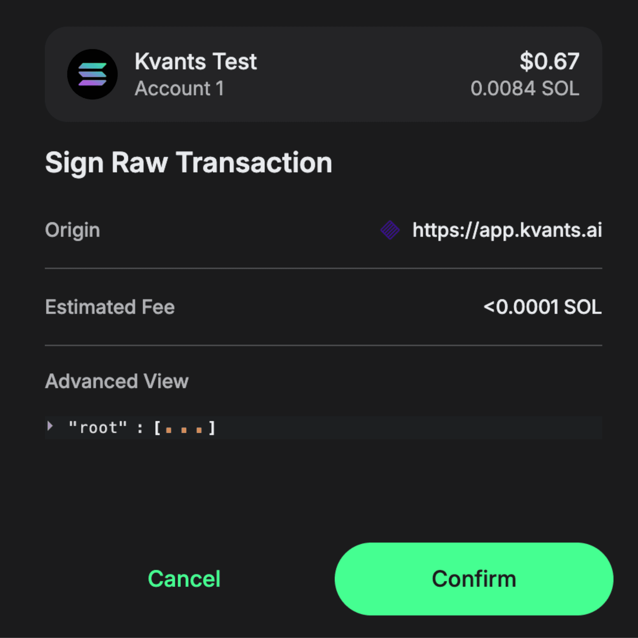Select the "root" key in Advanced View

(x=98, y=428)
